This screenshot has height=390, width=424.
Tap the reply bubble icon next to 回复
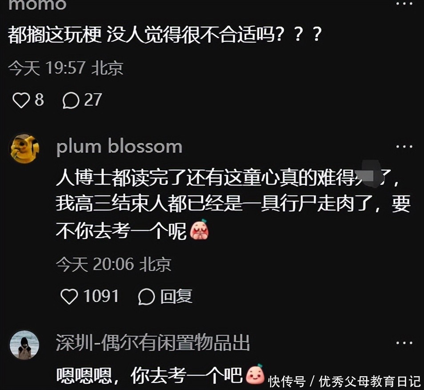tap(146, 296)
